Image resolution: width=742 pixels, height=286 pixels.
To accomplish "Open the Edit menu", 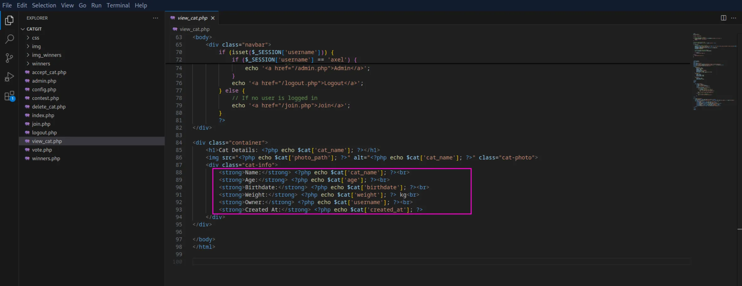I will tap(22, 5).
